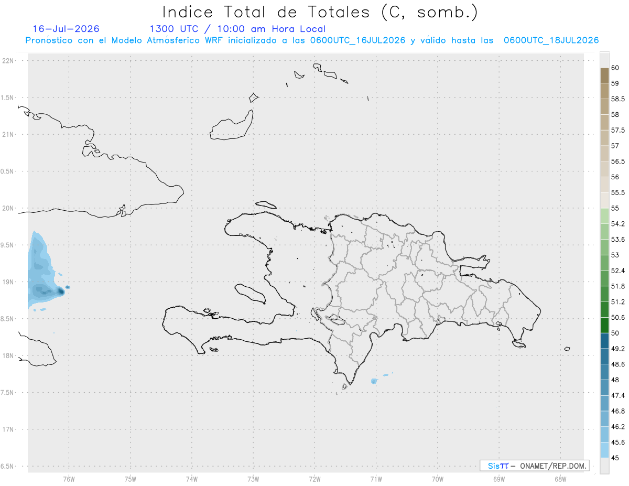This screenshot has height=486, width=629.
Task: Click the longitude label '71W'
Action: click(x=376, y=479)
